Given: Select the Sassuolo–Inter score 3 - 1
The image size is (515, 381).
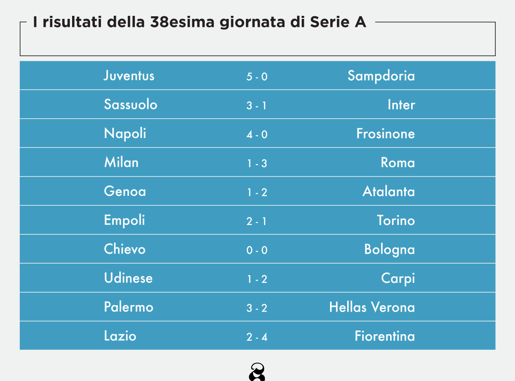Looking at the screenshot, I should pos(257,105).
